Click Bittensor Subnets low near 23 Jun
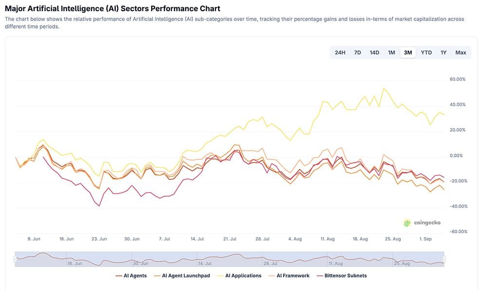Image resolution: width=486 pixels, height=290 pixels. [99, 206]
